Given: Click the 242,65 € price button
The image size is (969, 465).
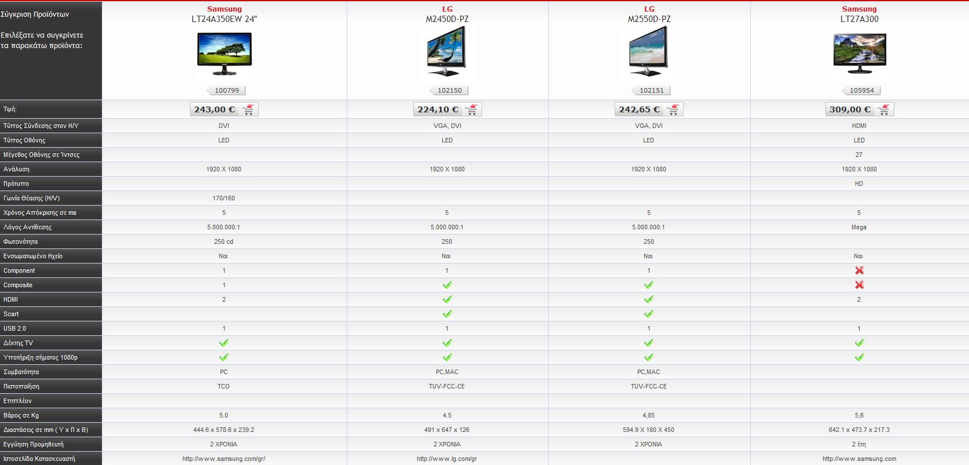Looking at the screenshot, I should 649,109.
